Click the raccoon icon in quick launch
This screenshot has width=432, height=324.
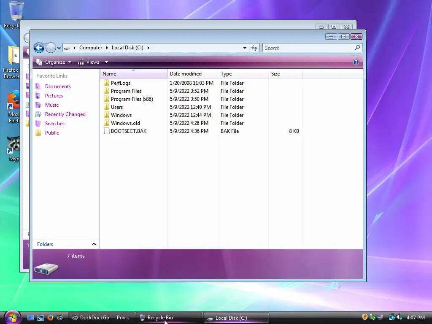pyautogui.click(x=59, y=318)
